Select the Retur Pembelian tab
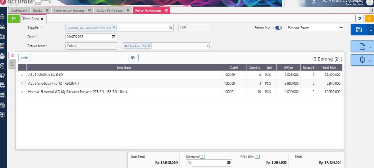This screenshot has width=374, height=168. 148,11
